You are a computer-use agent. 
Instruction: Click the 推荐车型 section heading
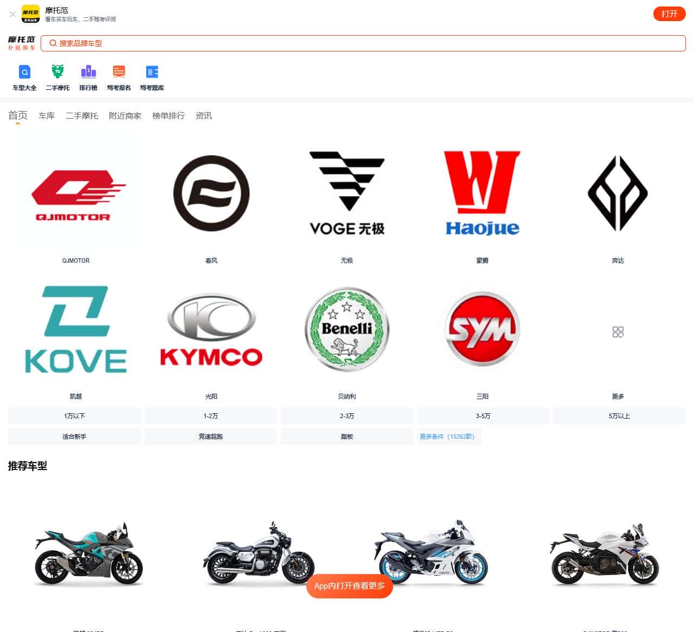(x=28, y=466)
